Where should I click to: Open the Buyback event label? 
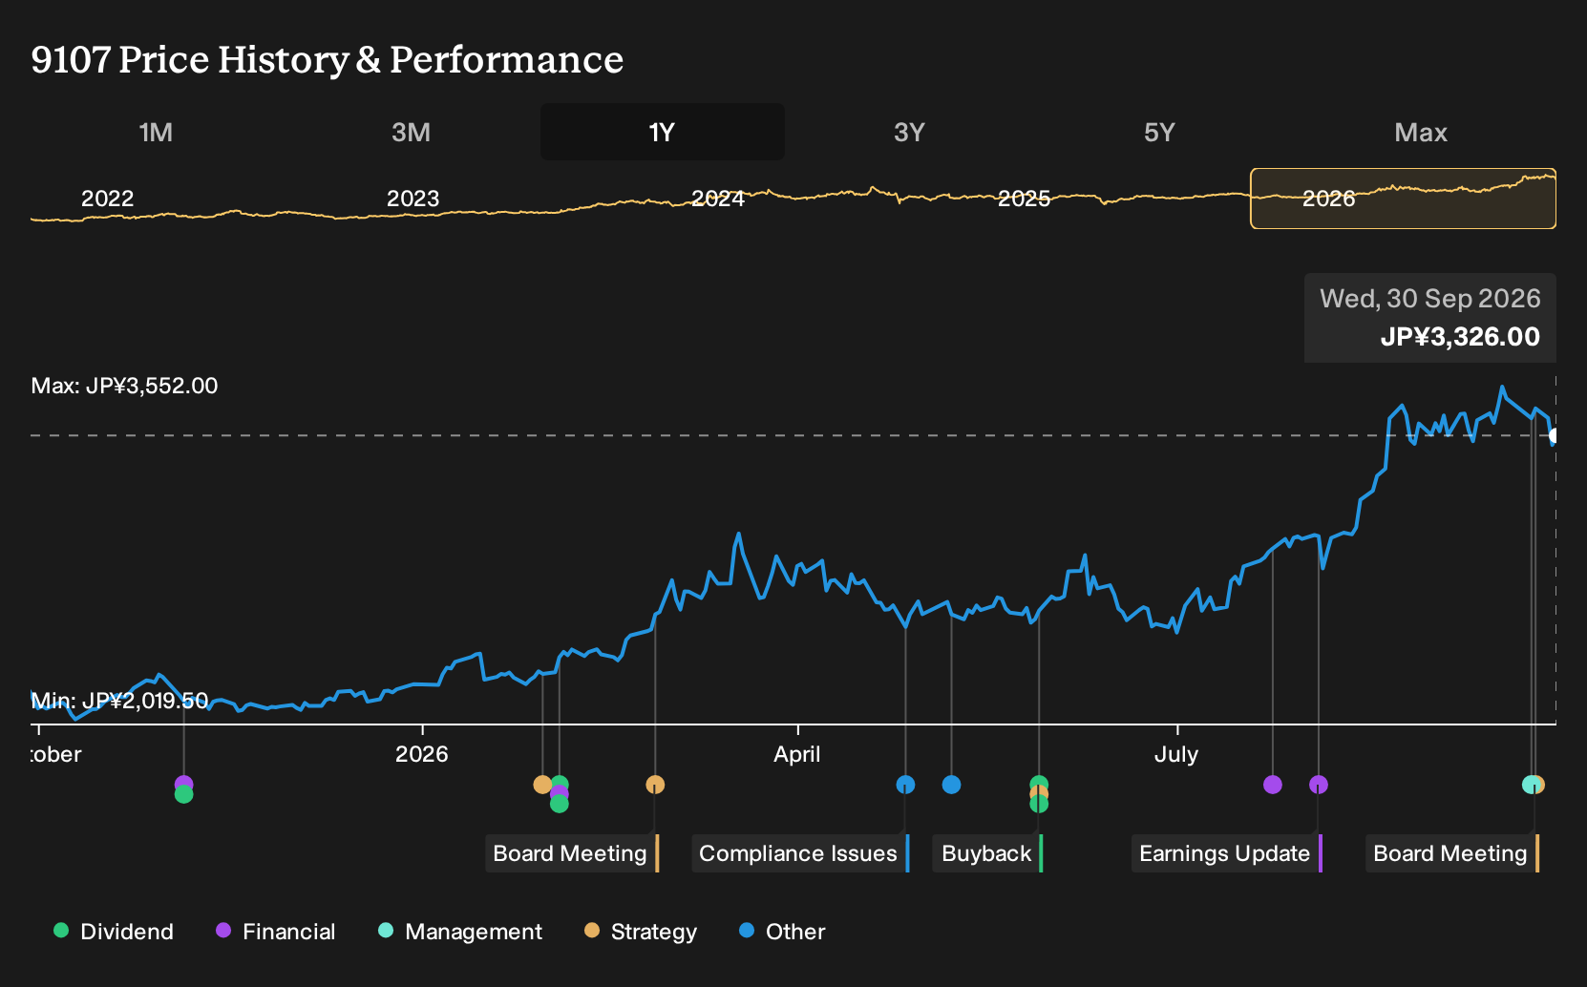pos(987,853)
